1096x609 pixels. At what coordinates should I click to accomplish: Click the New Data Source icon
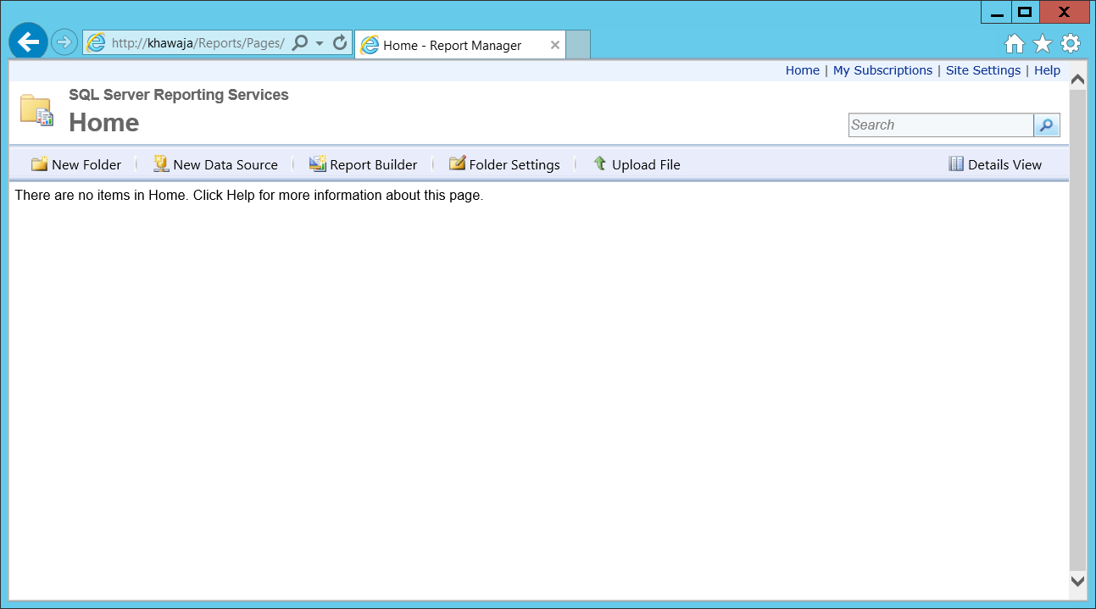click(161, 163)
